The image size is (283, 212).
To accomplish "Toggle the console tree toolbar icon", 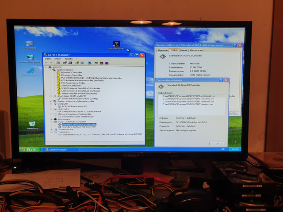I will 58,63.
